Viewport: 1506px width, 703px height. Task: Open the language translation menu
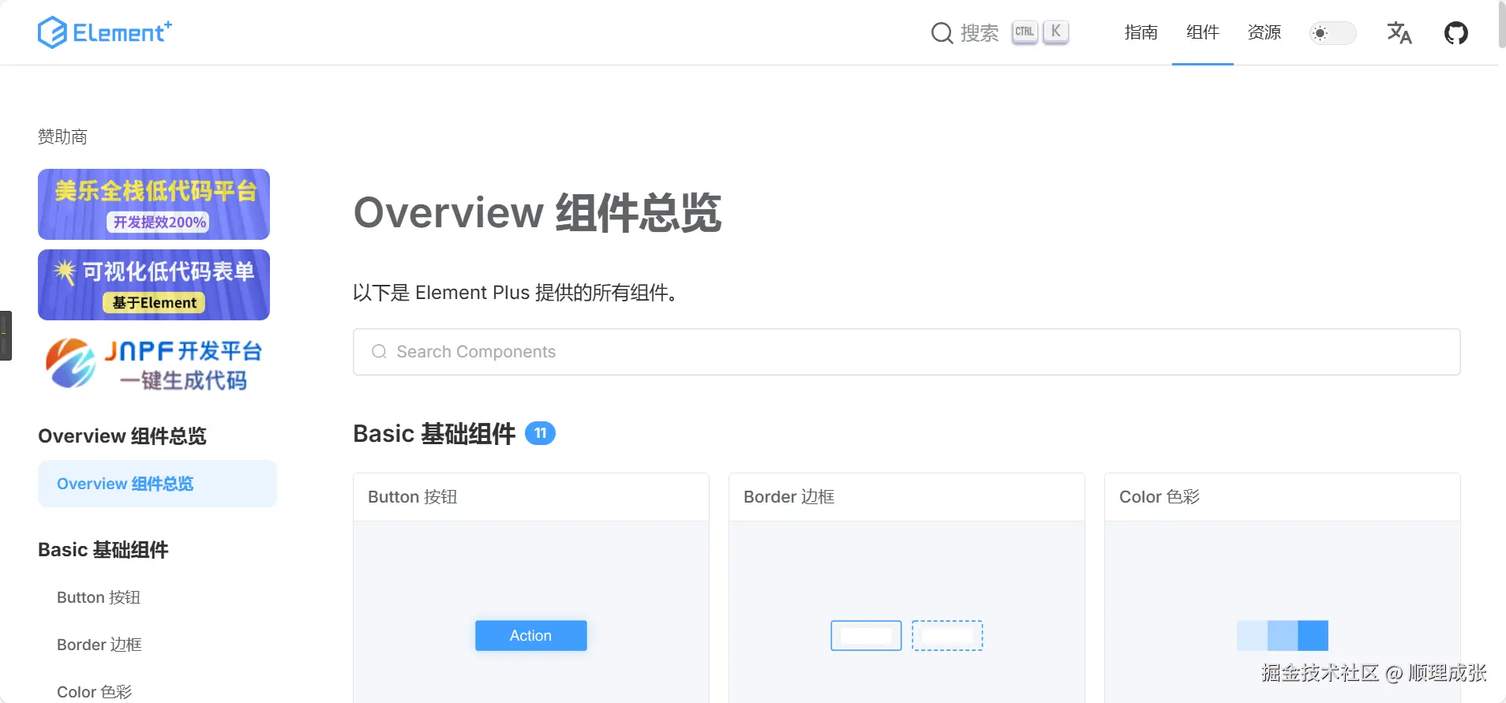1399,33
